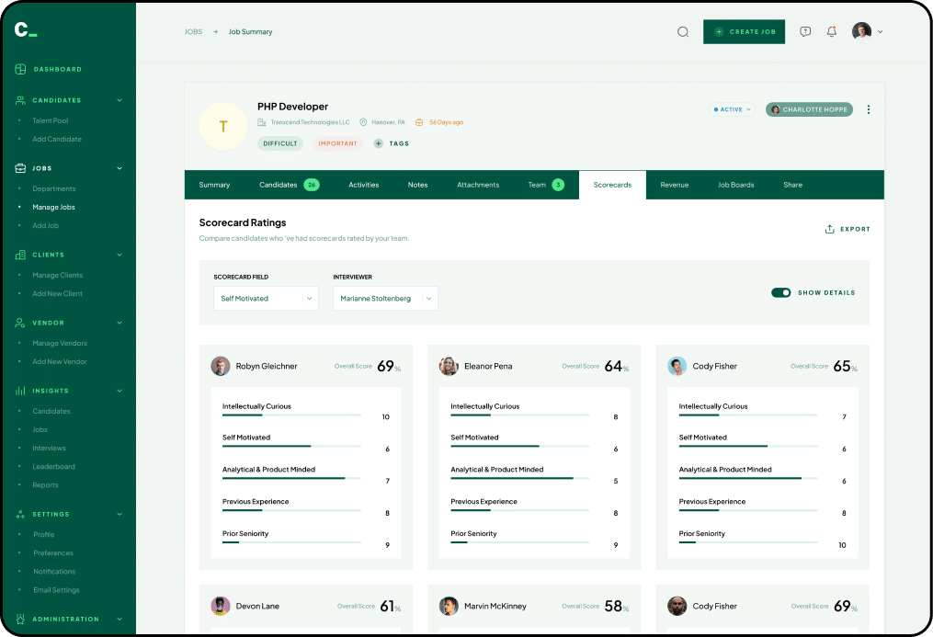The height and width of the screenshot is (637, 933).
Task: Open Add New Vendor in sidebar
Action: [x=60, y=361]
